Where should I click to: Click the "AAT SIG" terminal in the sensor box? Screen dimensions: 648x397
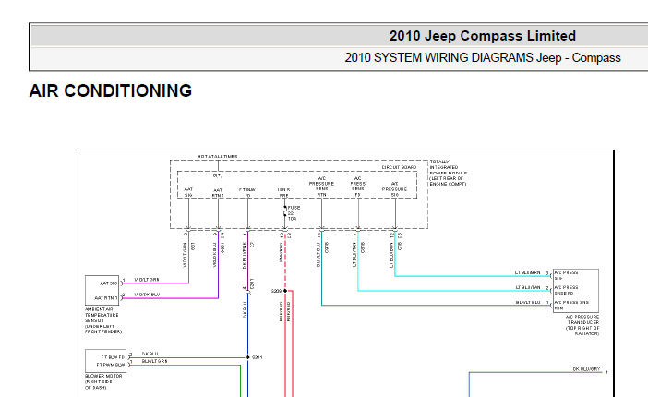tap(108, 283)
